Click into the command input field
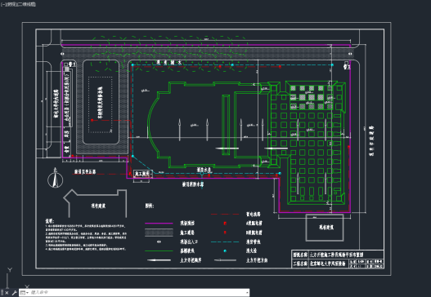Viewport: 431px width, 297px height. coord(137,293)
